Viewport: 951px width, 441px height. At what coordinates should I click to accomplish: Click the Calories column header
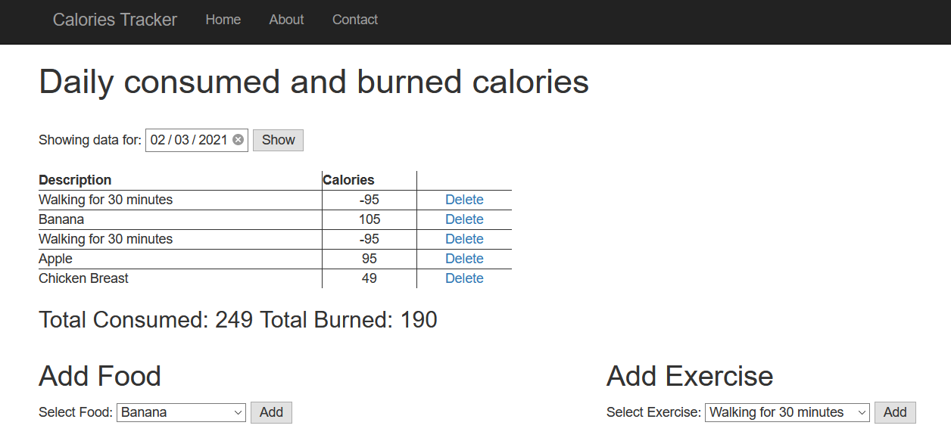(348, 180)
